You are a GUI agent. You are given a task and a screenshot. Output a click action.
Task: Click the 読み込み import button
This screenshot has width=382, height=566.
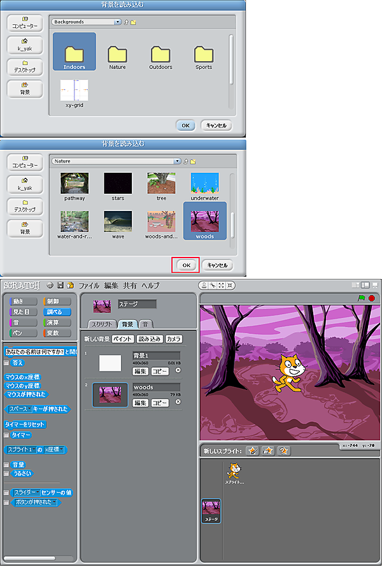pyautogui.click(x=150, y=339)
